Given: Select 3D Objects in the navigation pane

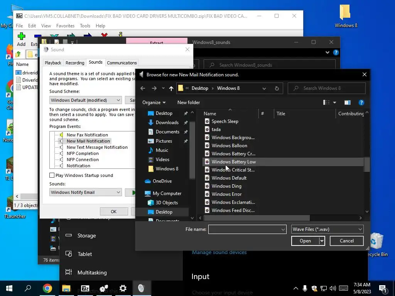Looking at the screenshot, I should pos(167,203).
